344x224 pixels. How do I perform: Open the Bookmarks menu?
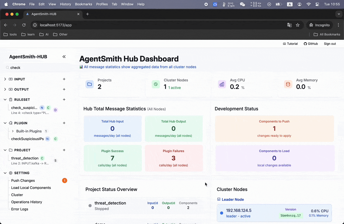point(83,4)
